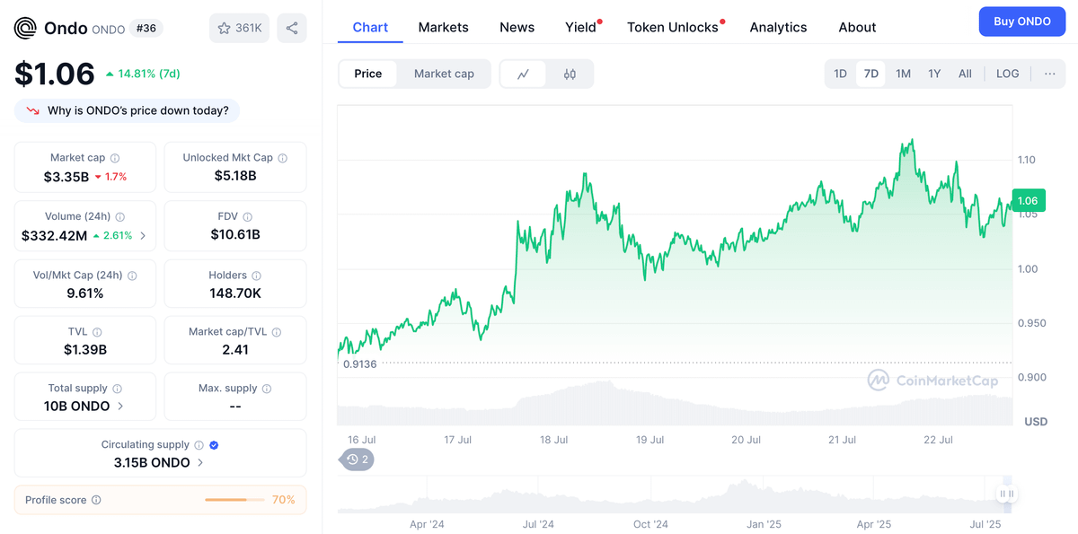This screenshot has width=1078, height=534.
Task: Click the 70% profile score value
Action: click(x=284, y=500)
